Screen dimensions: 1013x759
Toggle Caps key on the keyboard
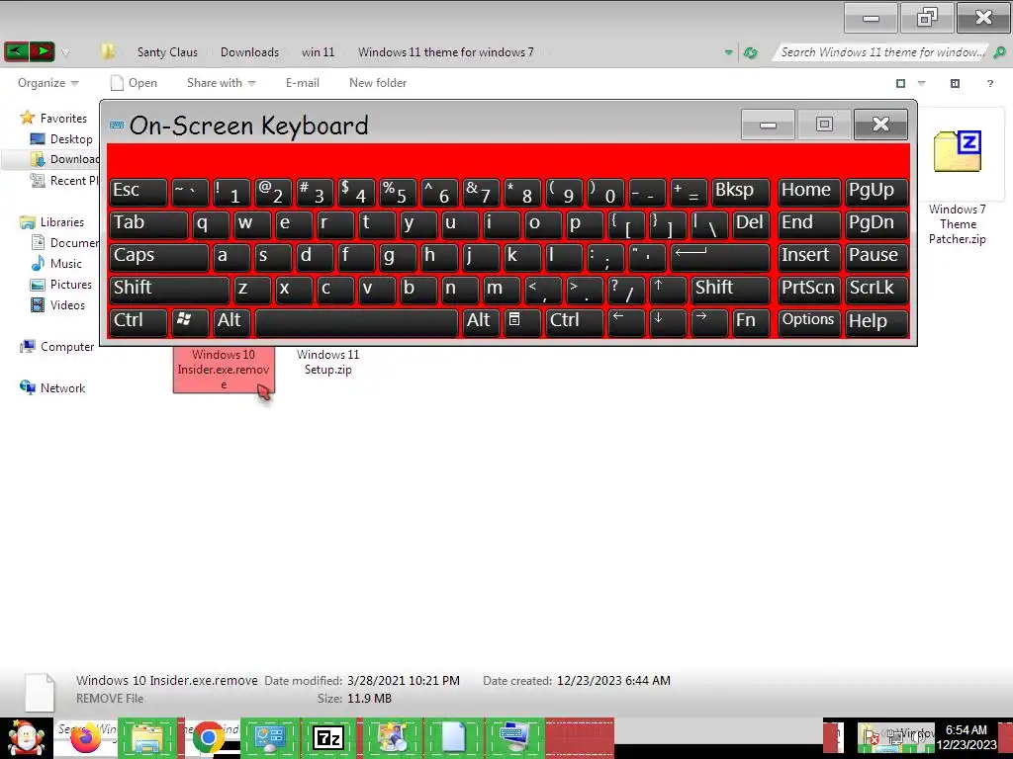(x=159, y=257)
